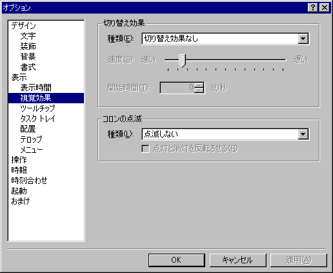Click the 速度 slider thumb
The image size is (333, 273).
coord(182,61)
